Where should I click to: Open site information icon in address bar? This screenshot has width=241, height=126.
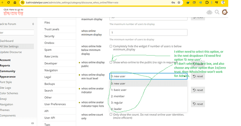(22, 2)
